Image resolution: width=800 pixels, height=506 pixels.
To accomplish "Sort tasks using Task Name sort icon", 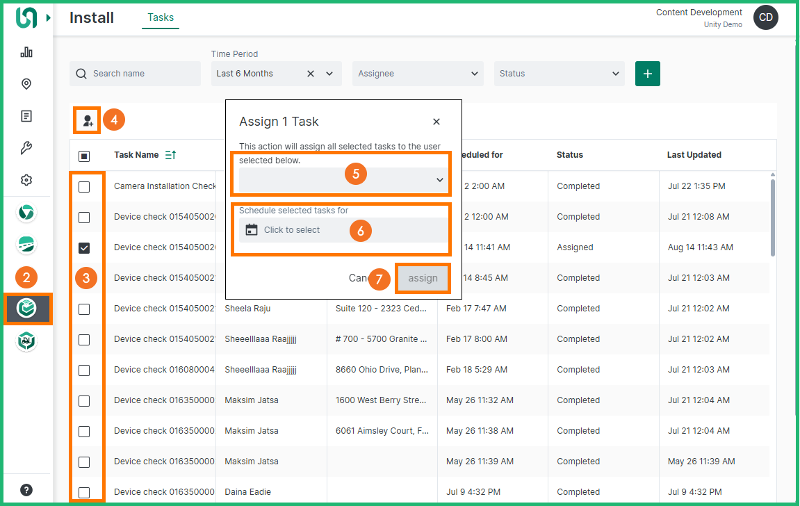I will 170,155.
